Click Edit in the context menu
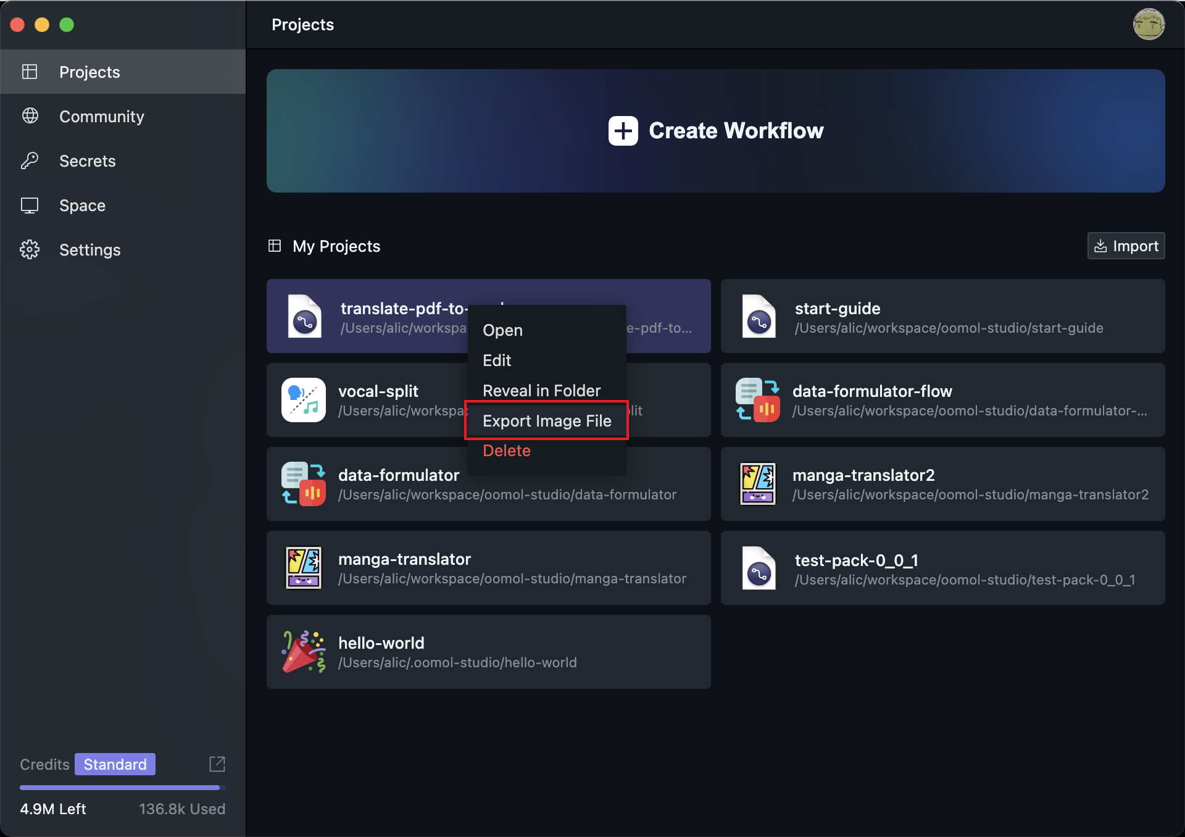The height and width of the screenshot is (837, 1185). tap(497, 360)
